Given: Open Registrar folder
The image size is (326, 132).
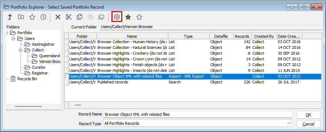Looking at the screenshot, I should 40,73.
